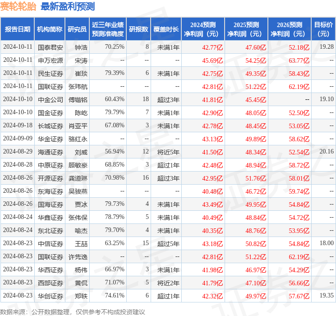Click analyst name 宋涛
Viewport: 336px width, 316px height.
[81, 60]
